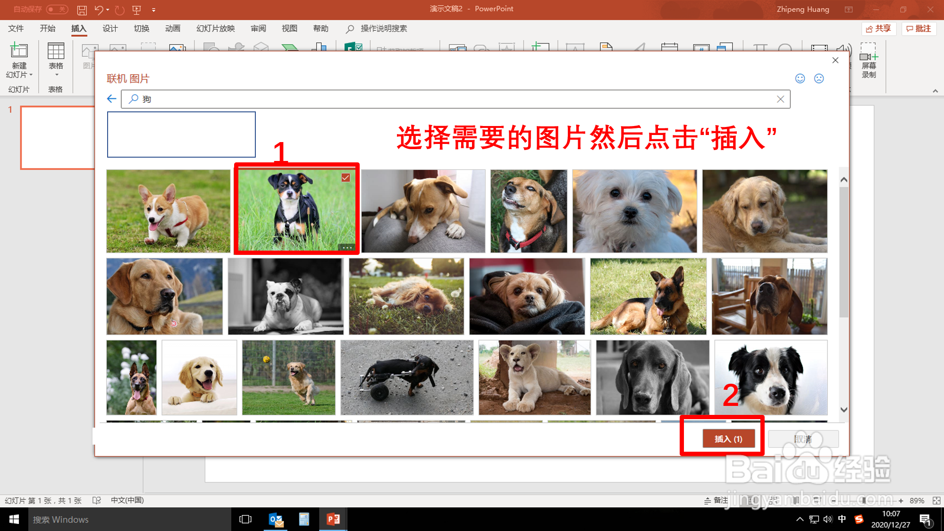Open the 动画 ribbon tab
This screenshot has height=531, width=944.
click(x=173, y=29)
